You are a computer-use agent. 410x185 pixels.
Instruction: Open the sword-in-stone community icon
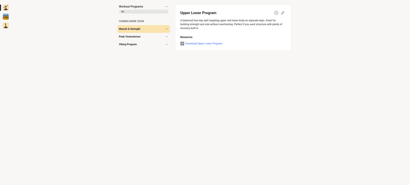(6, 8)
